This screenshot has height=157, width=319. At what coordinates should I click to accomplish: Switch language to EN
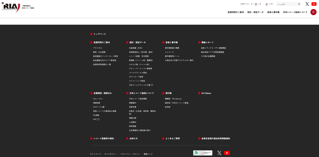(x=272, y=4)
